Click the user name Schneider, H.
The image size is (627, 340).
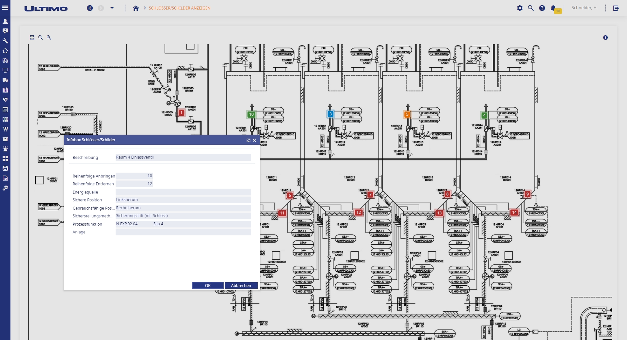pyautogui.click(x=585, y=8)
